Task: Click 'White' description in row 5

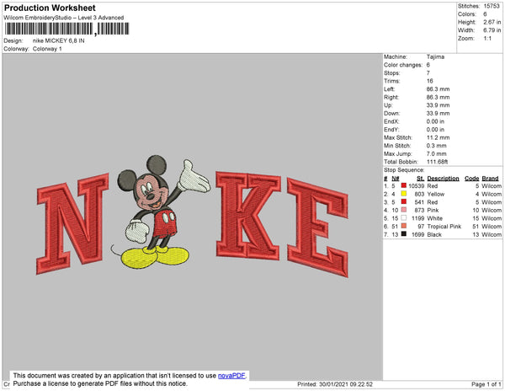Action: [x=435, y=218]
